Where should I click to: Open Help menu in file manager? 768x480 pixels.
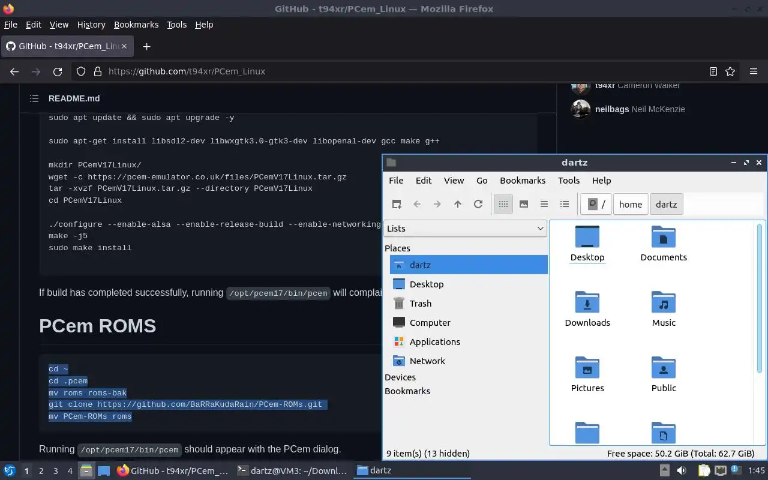[601, 181]
